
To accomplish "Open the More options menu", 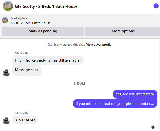I will click(123, 31).
